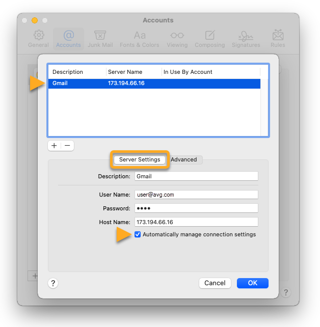Open the General preferences pane
Screen dimensions: 320x327
point(38,39)
